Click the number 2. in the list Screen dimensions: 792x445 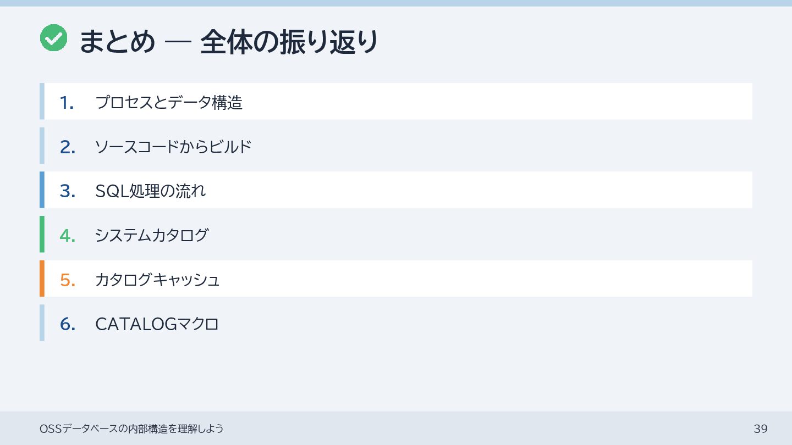coord(68,147)
